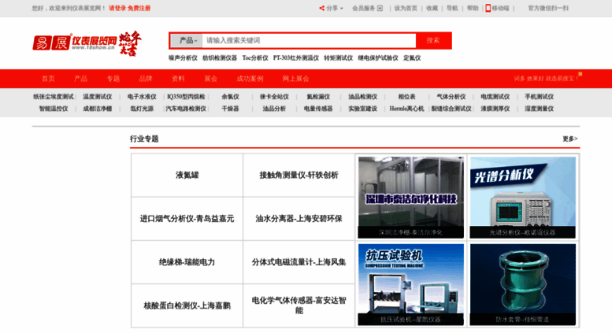Click the 徕卡全站仪 category link
The image size is (612, 333).
[x=274, y=97]
